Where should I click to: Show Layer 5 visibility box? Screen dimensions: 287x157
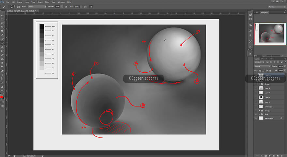(256, 97)
